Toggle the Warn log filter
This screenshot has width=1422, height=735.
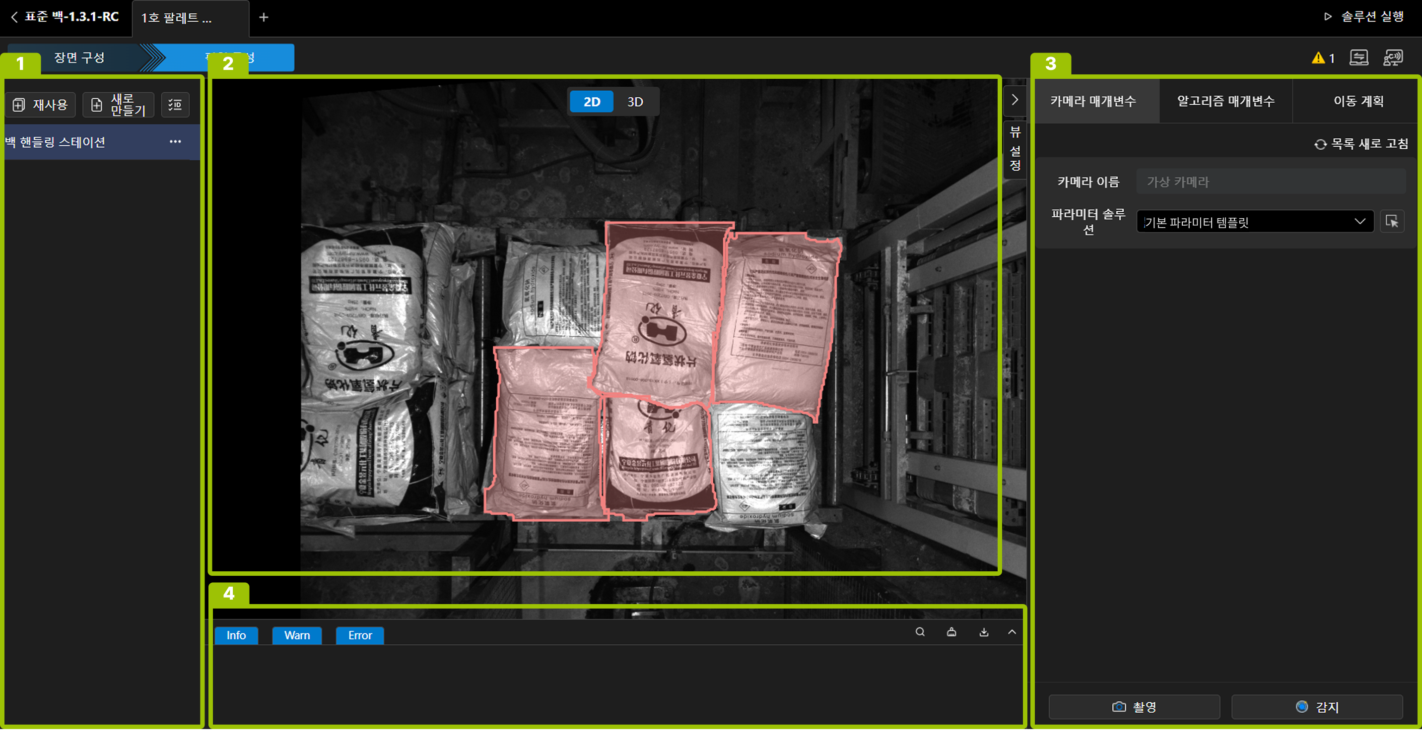click(x=297, y=635)
